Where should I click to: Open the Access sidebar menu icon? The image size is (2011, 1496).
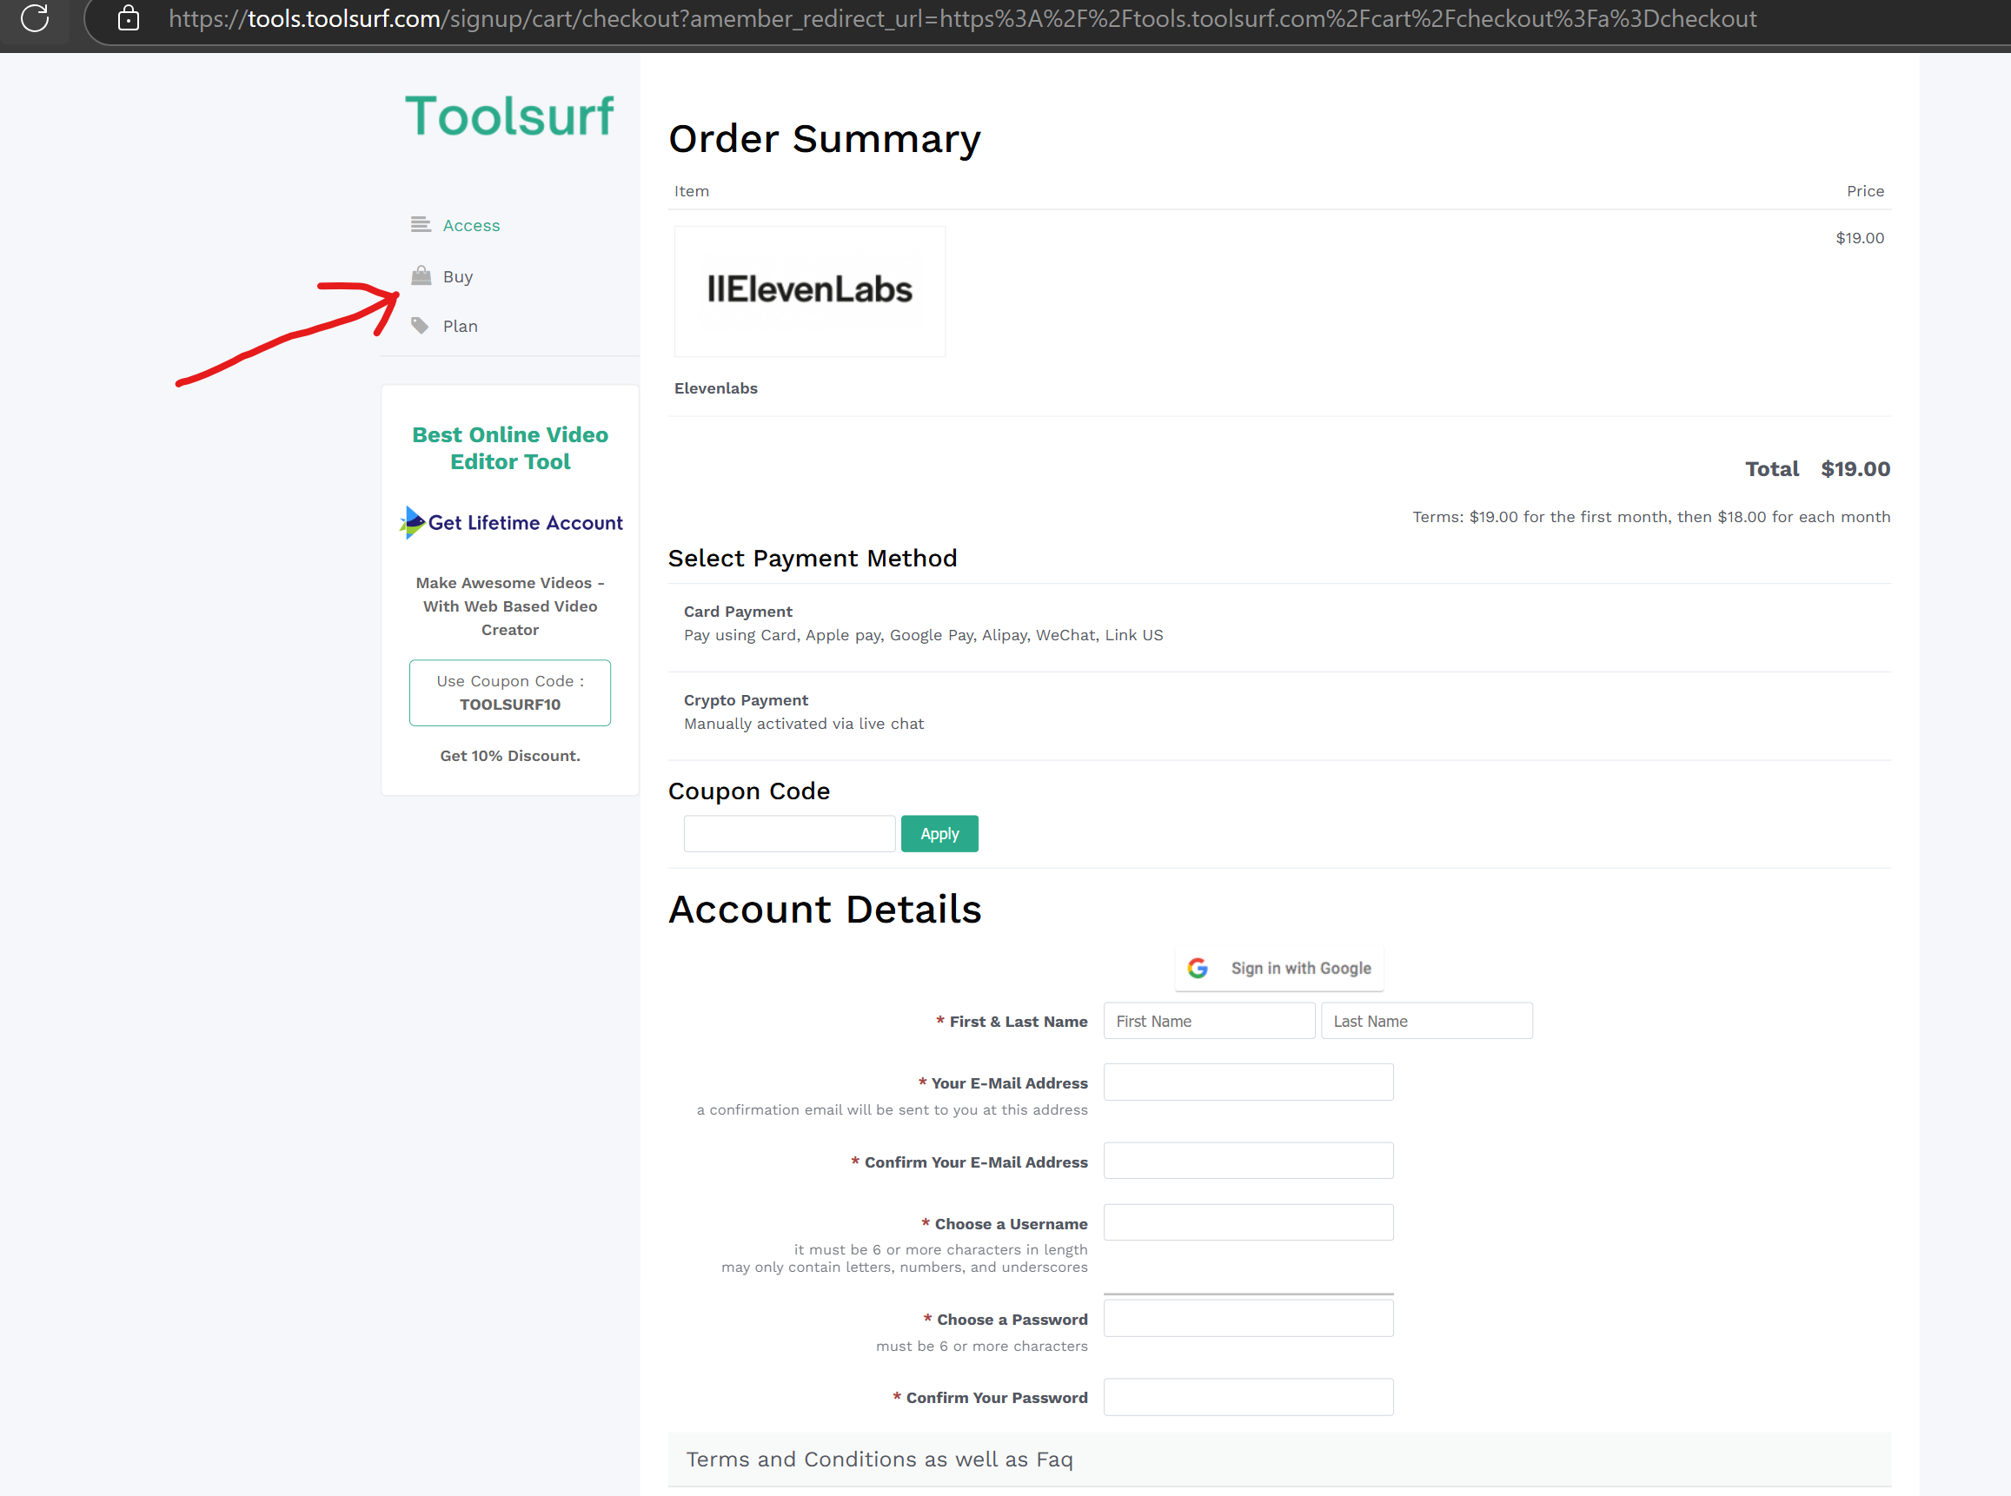click(421, 225)
